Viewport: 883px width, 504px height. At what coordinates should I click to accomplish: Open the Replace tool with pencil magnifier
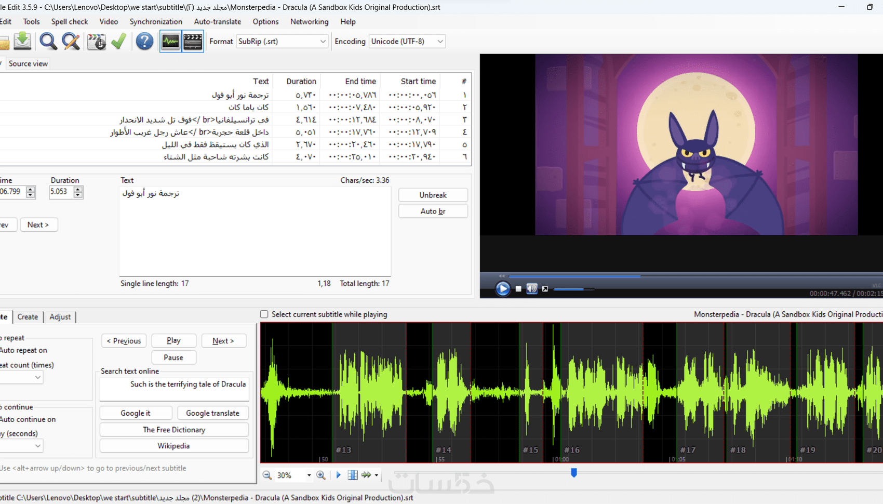(x=71, y=41)
